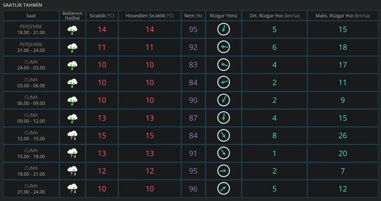Screen dimensions: 381x201
Task: Click the wind direction arrow for Cuma 21.00 - 24.00
Action: (224, 189)
